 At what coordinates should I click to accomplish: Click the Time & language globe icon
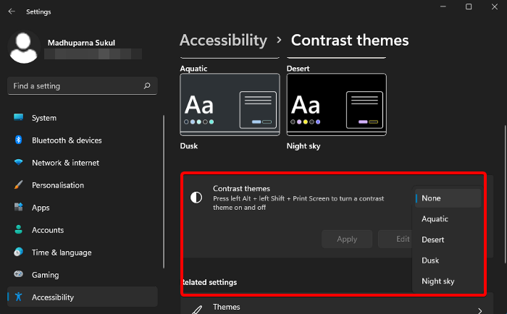coord(18,253)
